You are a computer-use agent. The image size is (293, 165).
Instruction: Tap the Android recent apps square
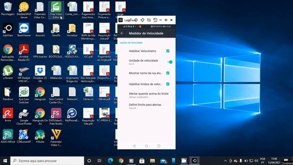(159, 146)
